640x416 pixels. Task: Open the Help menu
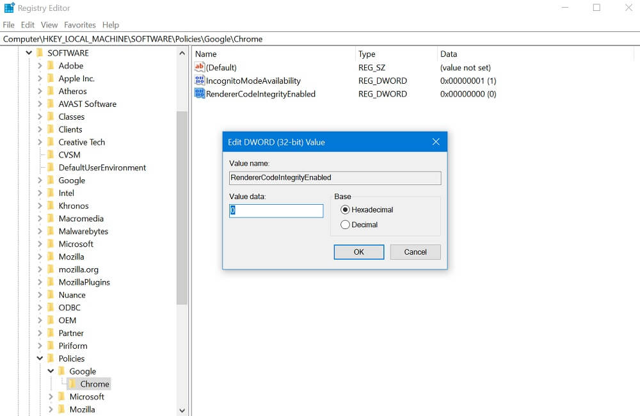[111, 25]
